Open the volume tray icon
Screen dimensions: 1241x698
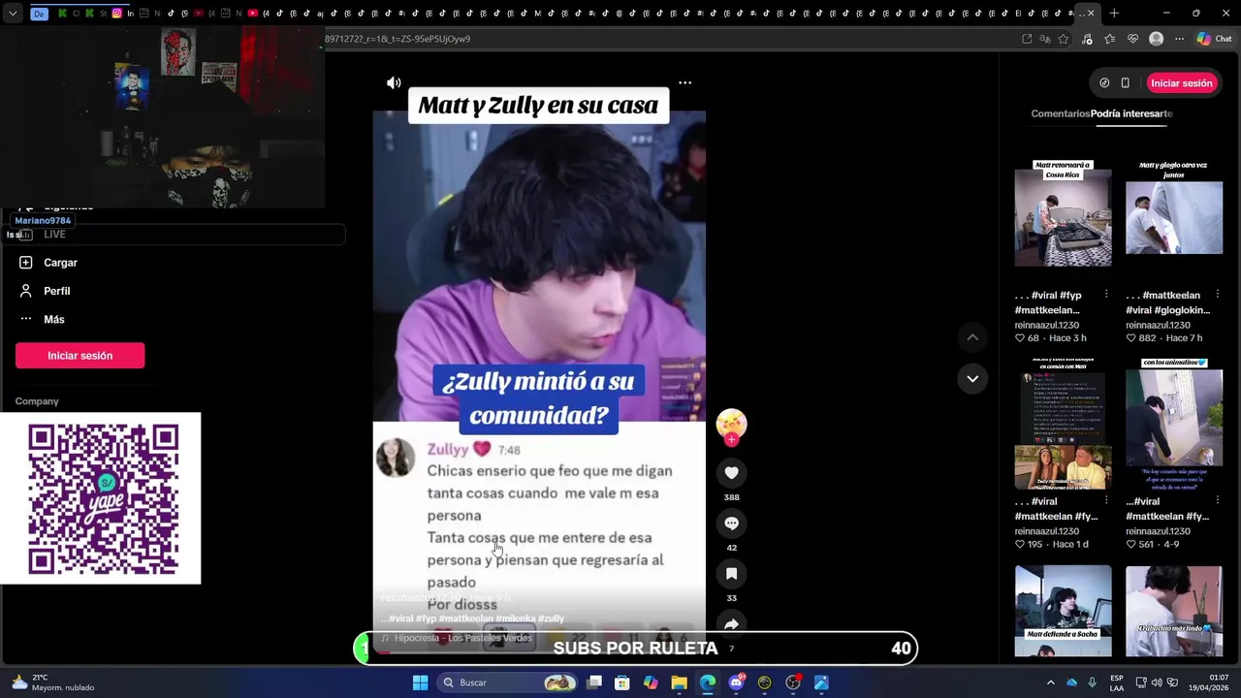pyautogui.click(x=1156, y=682)
